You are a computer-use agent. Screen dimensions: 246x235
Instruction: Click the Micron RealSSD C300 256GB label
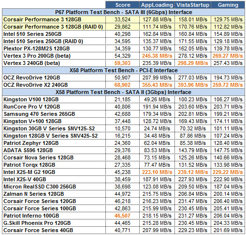(x=40, y=187)
